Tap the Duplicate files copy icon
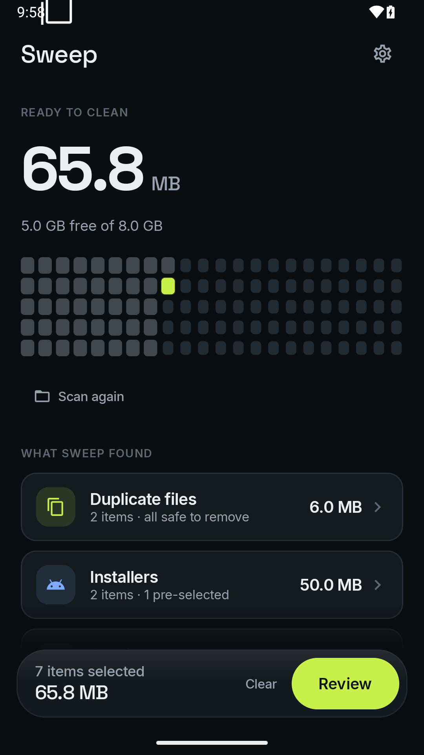 click(56, 507)
